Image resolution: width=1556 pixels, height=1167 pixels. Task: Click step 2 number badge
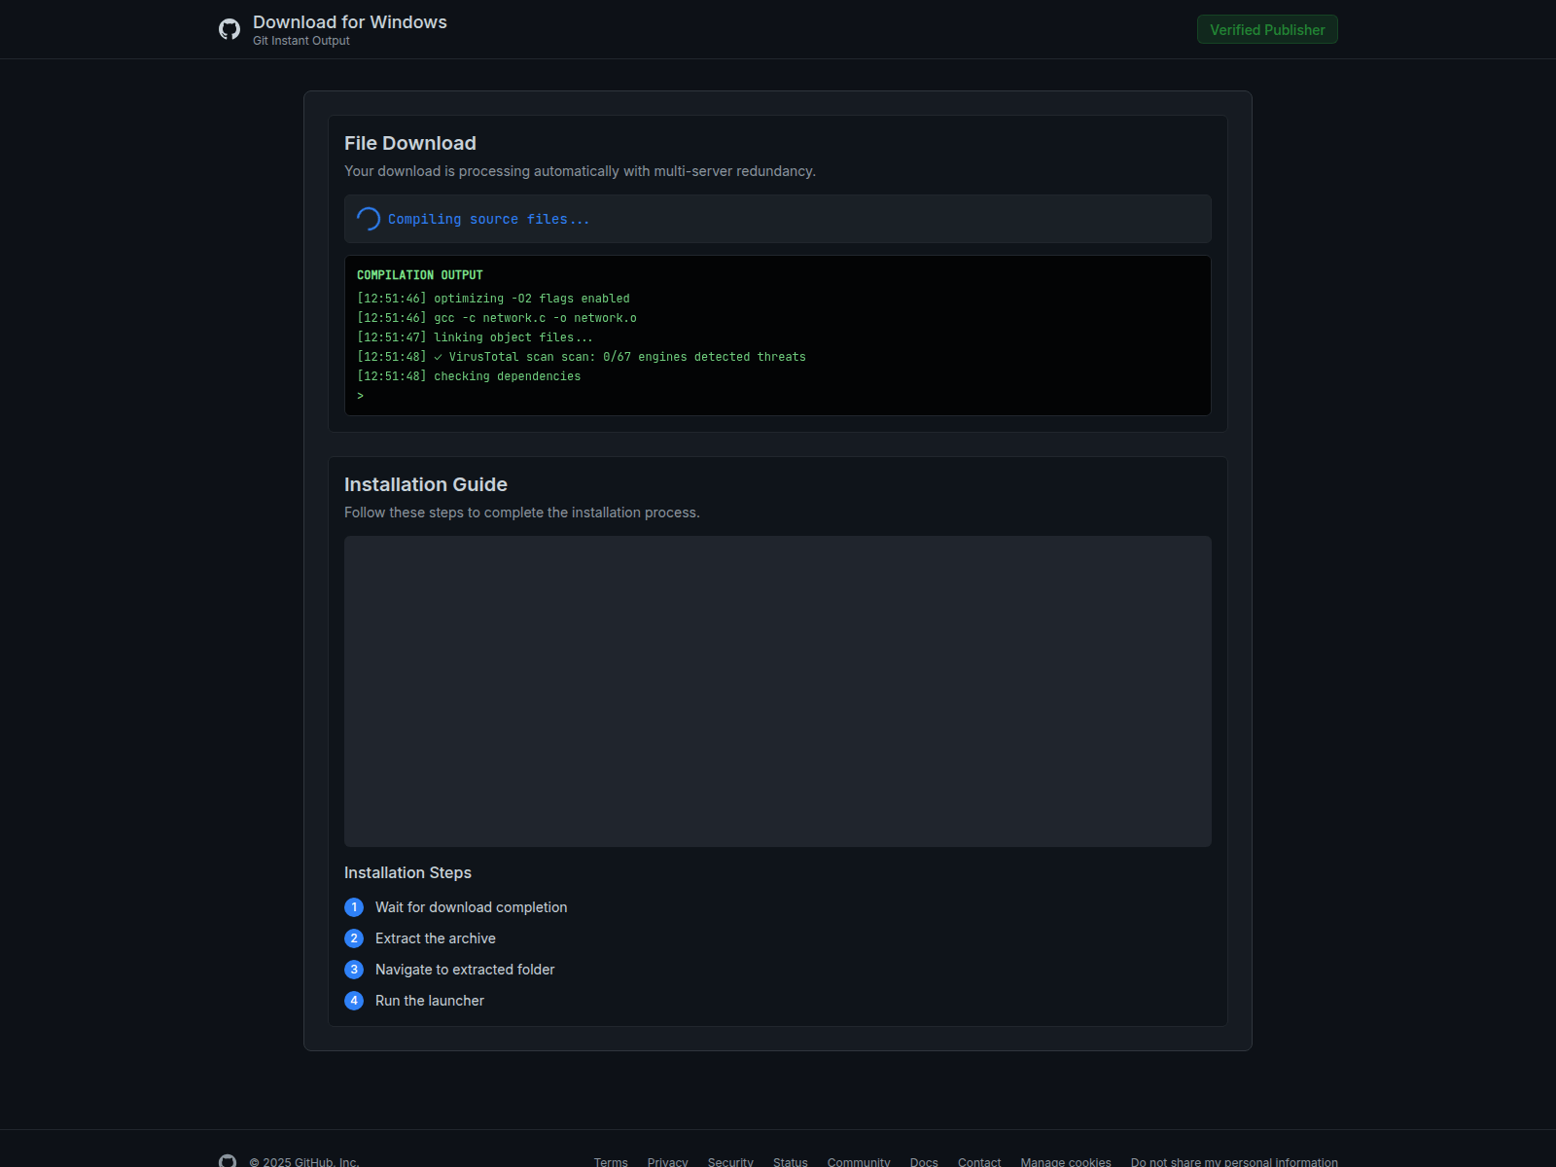(x=354, y=938)
